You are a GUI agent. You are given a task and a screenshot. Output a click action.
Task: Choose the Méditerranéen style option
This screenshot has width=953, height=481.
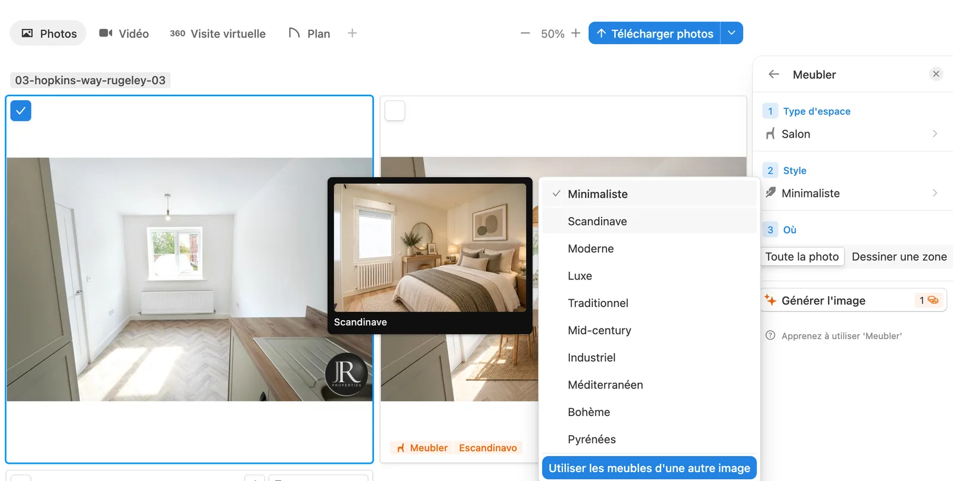click(649, 385)
